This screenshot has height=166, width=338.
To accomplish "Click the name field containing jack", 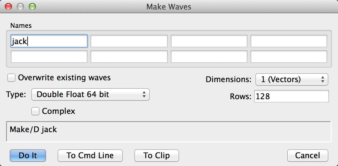I will (x=49, y=41).
